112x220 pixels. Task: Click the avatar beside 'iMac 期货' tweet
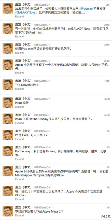tap(8, 103)
